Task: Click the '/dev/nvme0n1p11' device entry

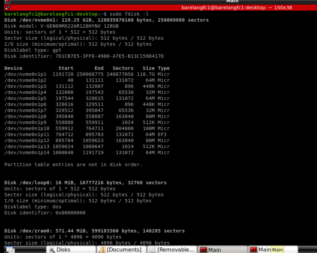Action: (27, 135)
